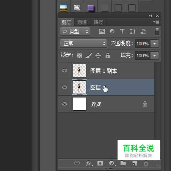Lock all with the padlock icon
Screen dimensions: 171x171
108,55
